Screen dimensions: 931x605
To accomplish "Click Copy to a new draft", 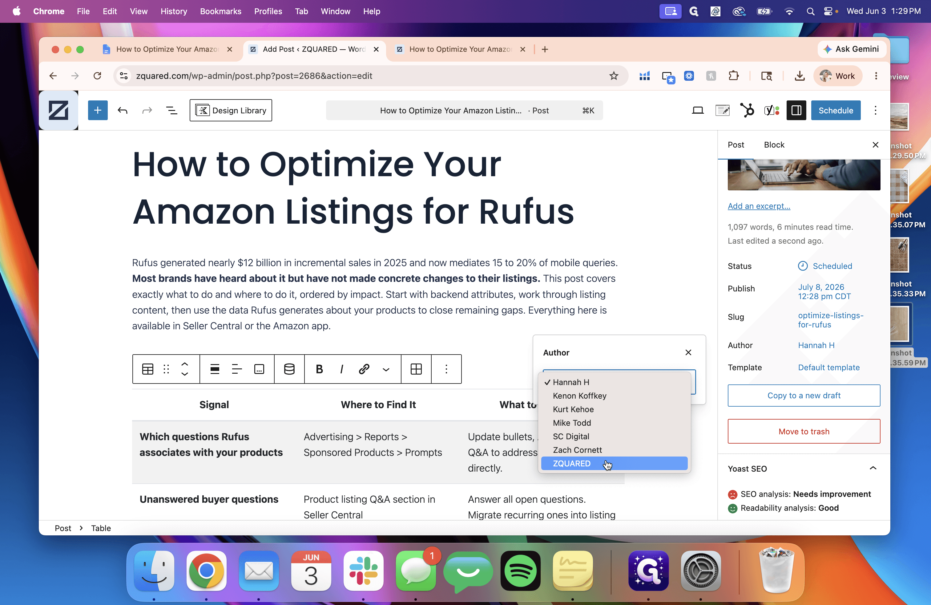I will coord(804,396).
